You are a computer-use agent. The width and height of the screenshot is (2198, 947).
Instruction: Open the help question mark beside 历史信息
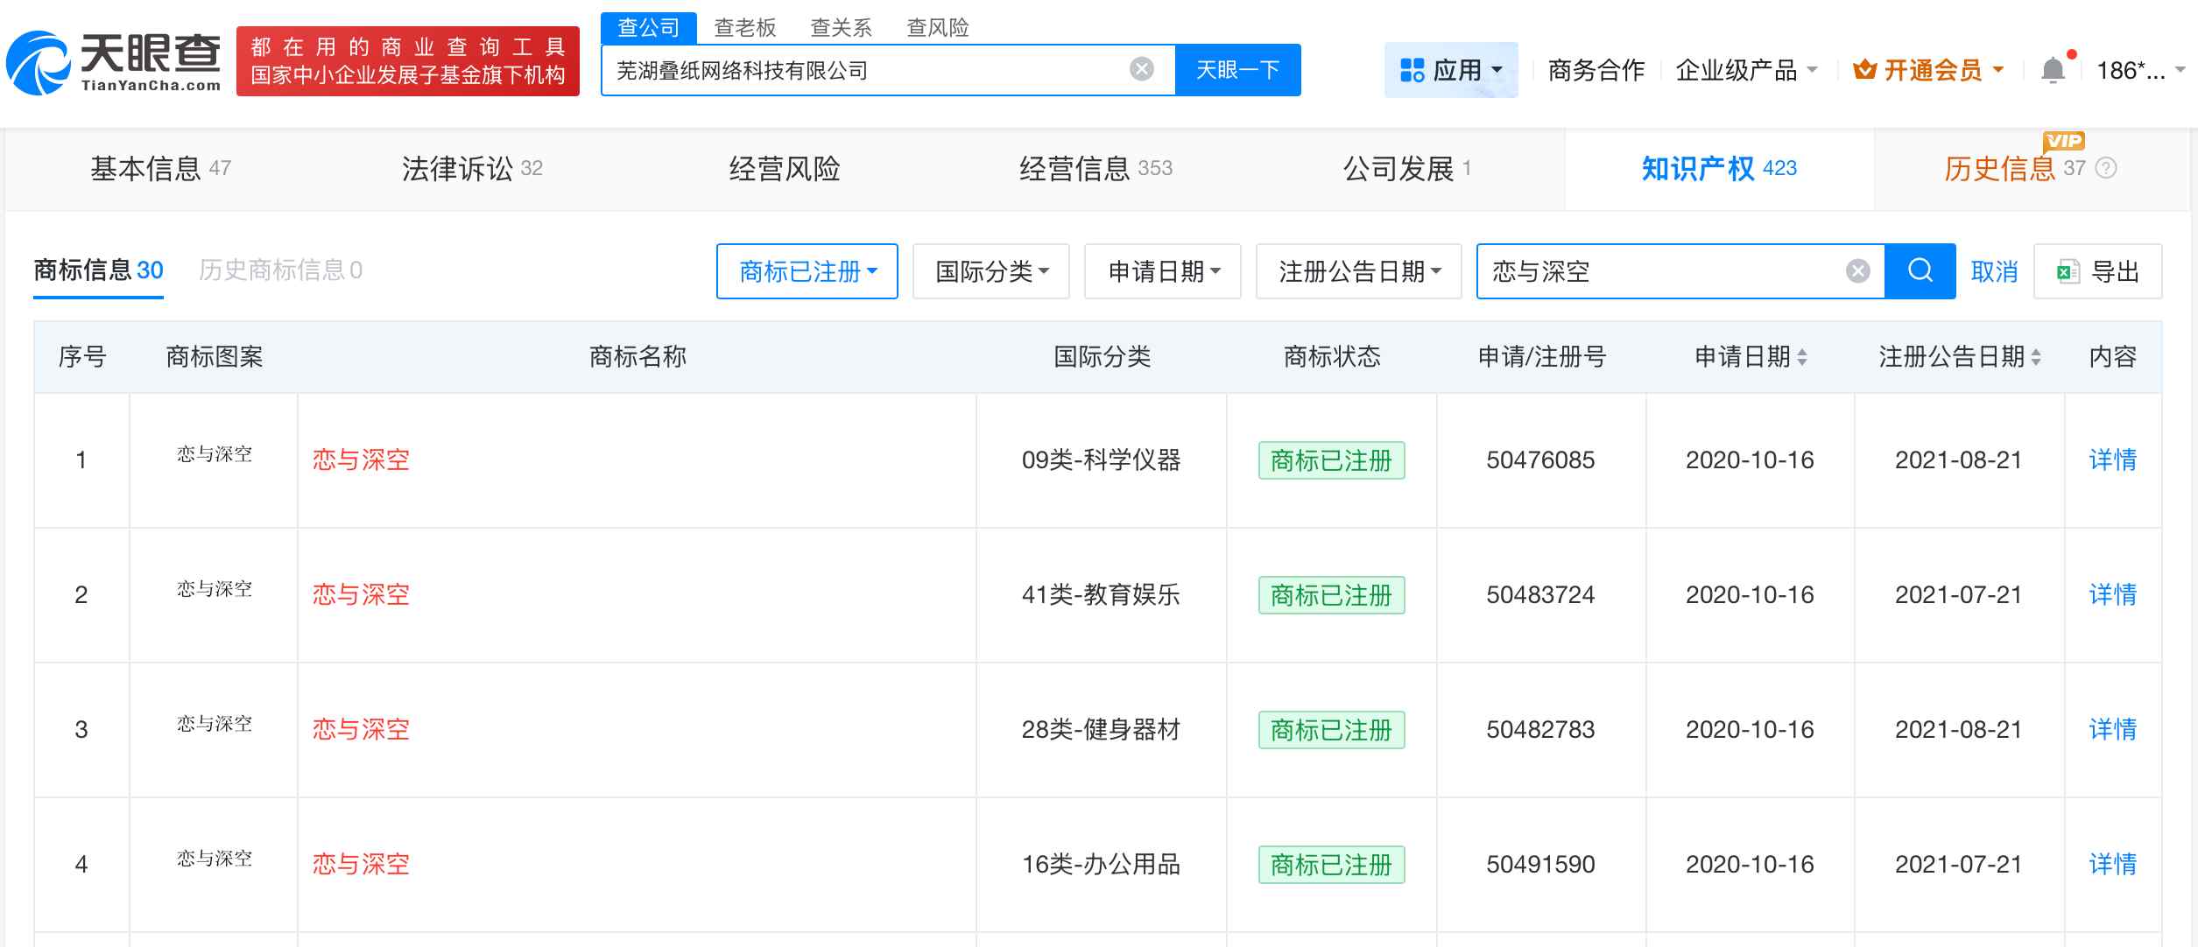[x=2104, y=169]
